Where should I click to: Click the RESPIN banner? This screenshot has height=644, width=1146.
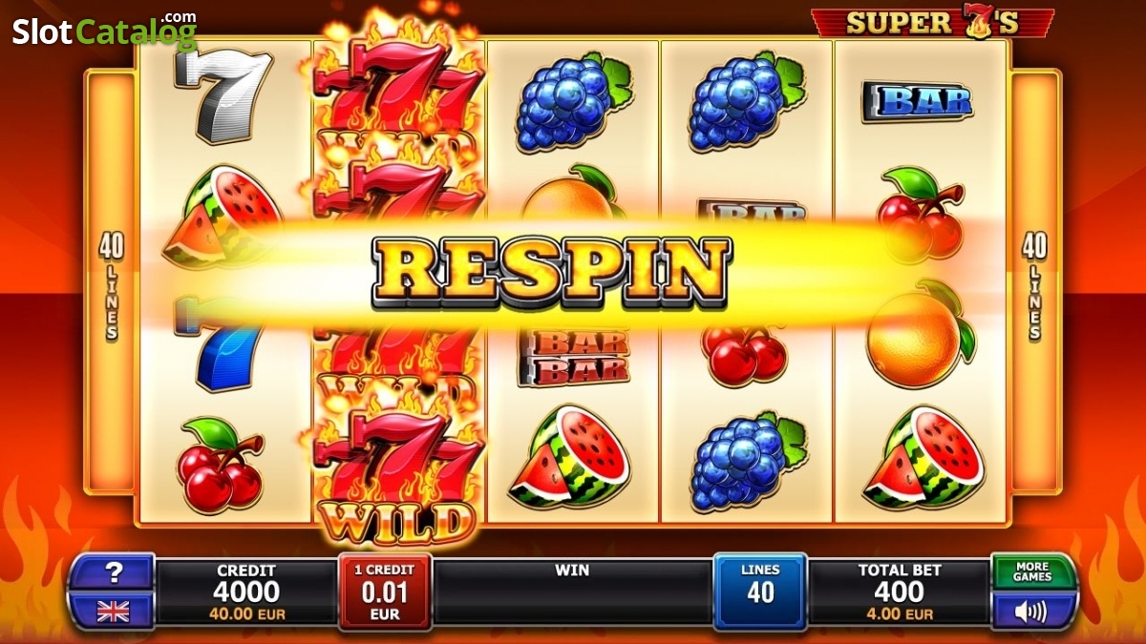551,272
